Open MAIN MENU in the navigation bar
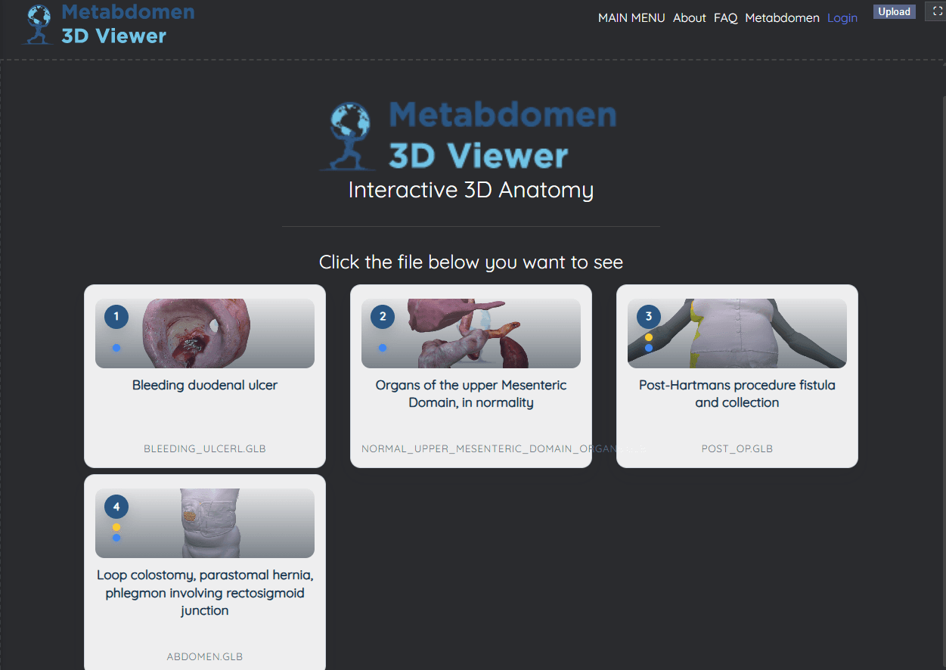946x670 pixels. 631,17
